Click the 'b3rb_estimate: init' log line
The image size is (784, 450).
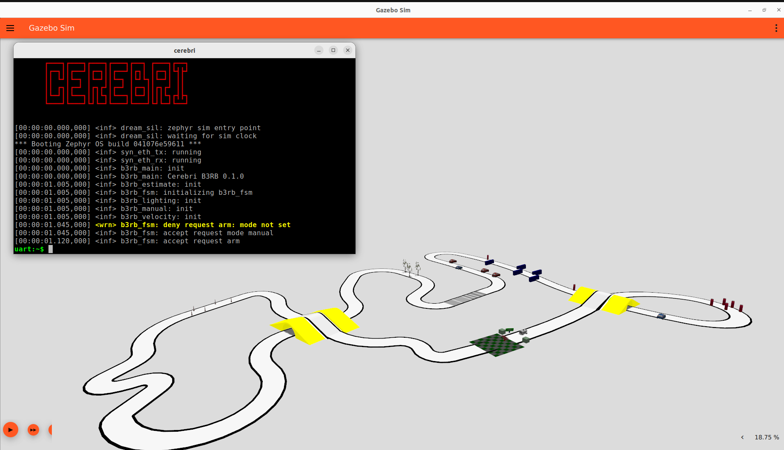[108, 185]
